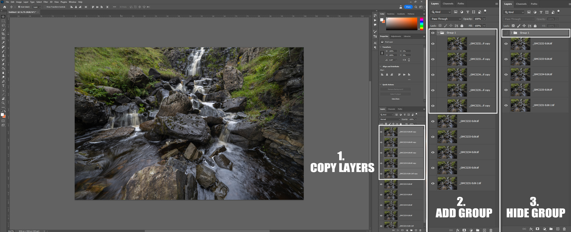Pick the Crop tool
Image resolution: width=571 pixels, height=232 pixels.
[x=3, y=34]
